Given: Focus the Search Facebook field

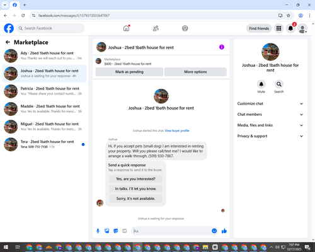Looking at the screenshot, I should pyautogui.click(x=50, y=28).
